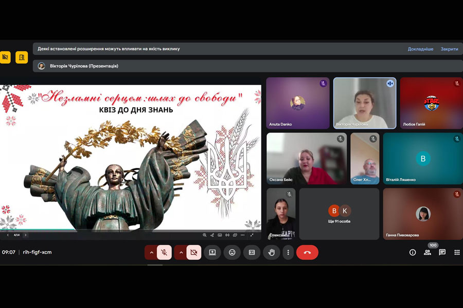The height and width of the screenshot is (308, 463).
Task: Turn on the camera
Action: tap(194, 252)
